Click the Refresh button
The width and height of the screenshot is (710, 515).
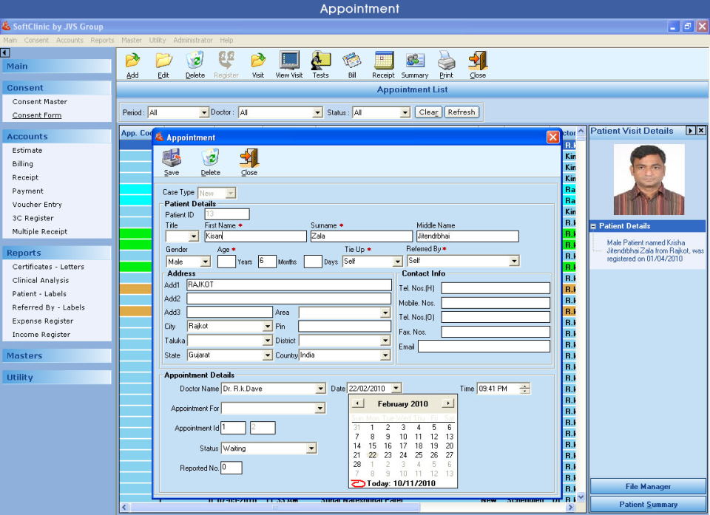[461, 112]
